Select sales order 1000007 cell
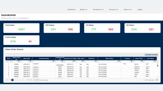The height and width of the screenshot is (91, 163). tap(16, 77)
